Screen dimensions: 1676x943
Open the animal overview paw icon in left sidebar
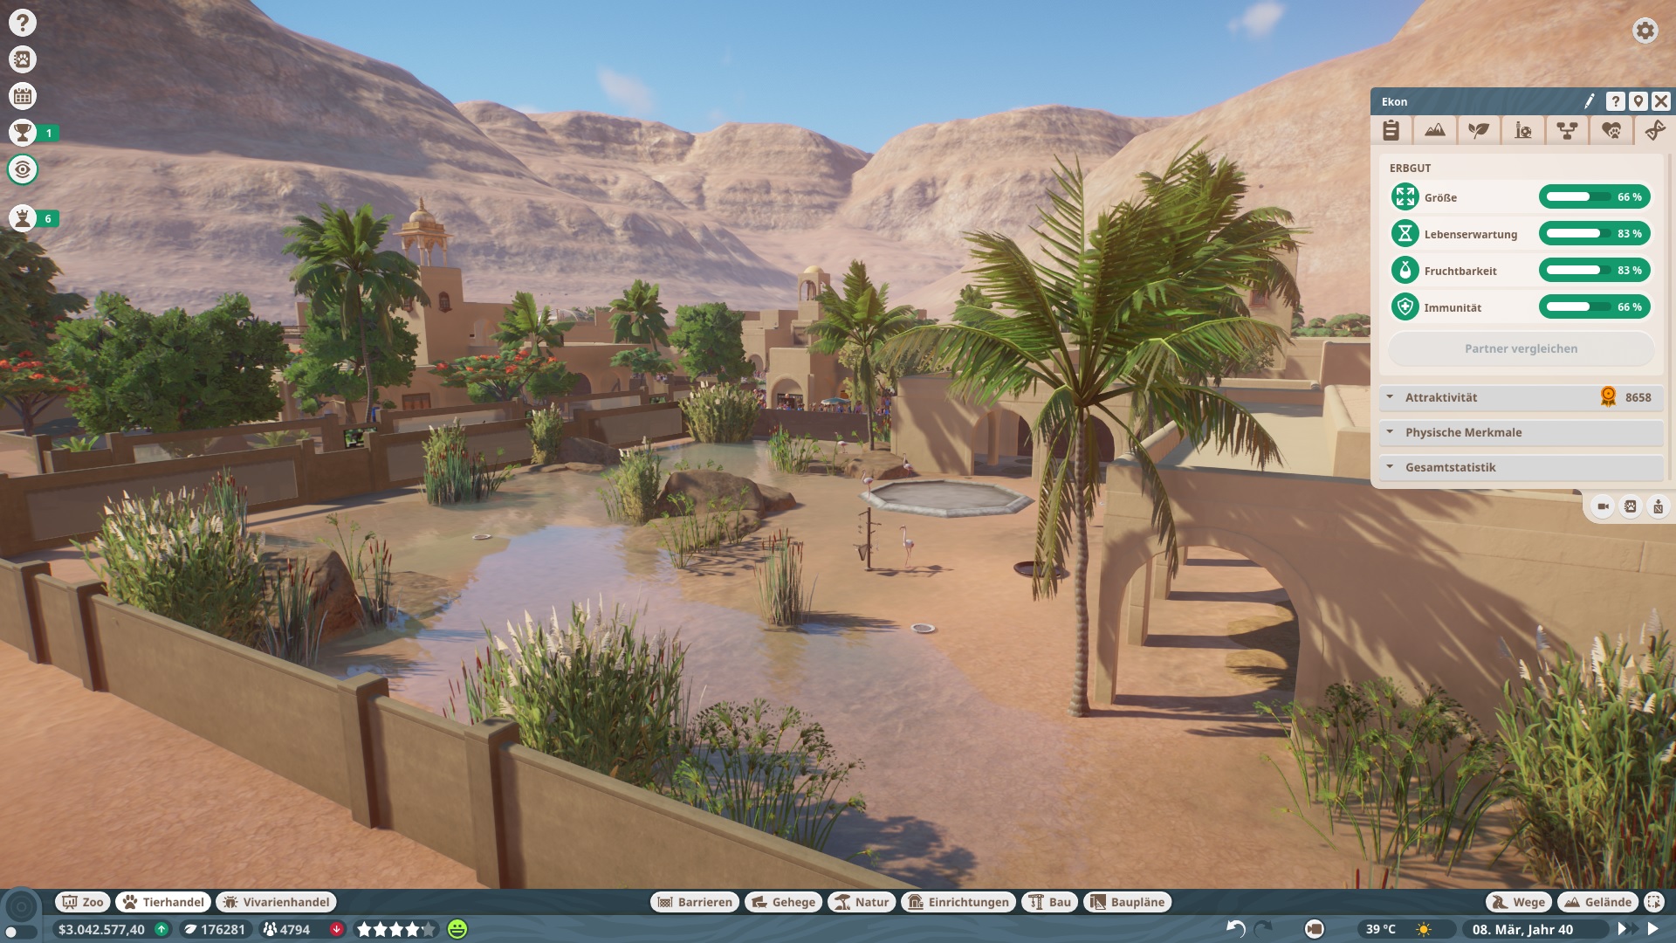click(23, 59)
